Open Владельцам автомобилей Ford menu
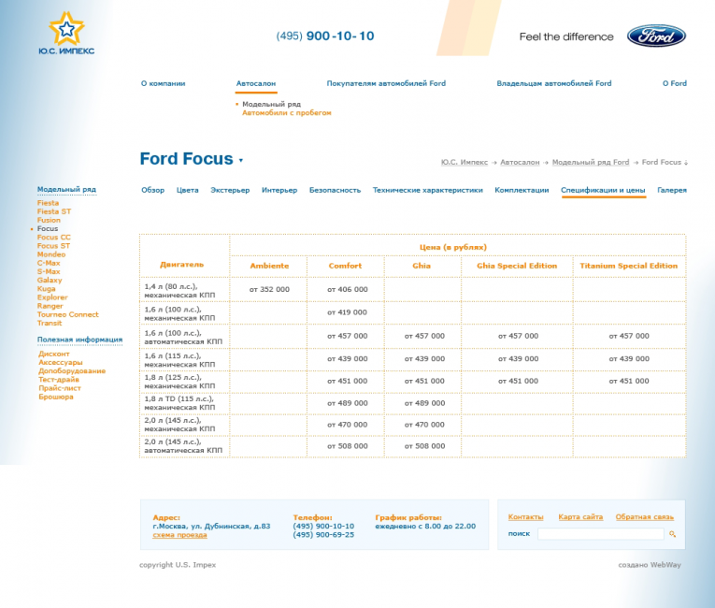This screenshot has width=715, height=608. 554,83
